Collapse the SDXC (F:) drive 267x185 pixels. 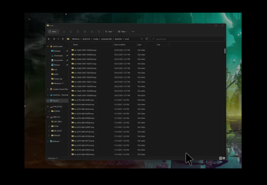[48, 117]
